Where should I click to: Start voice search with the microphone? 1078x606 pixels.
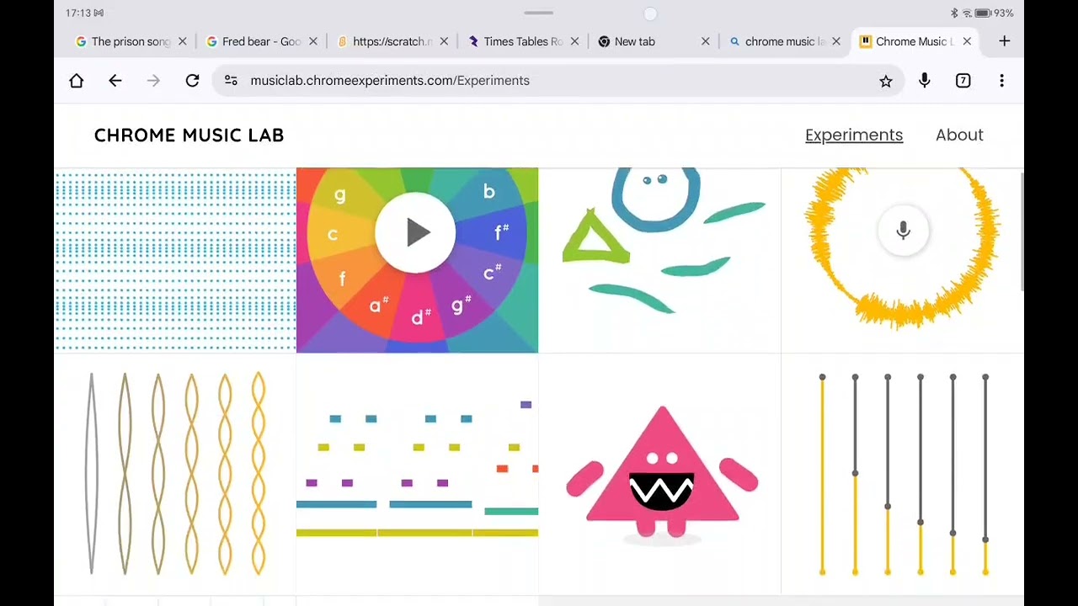click(x=925, y=81)
